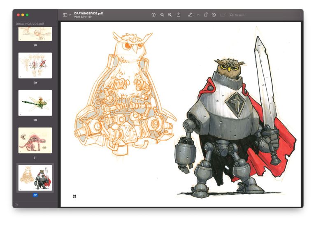This screenshot has height=225, width=316.
Task: Select page 30 dragonfly thumbnail
Action: click(35, 103)
